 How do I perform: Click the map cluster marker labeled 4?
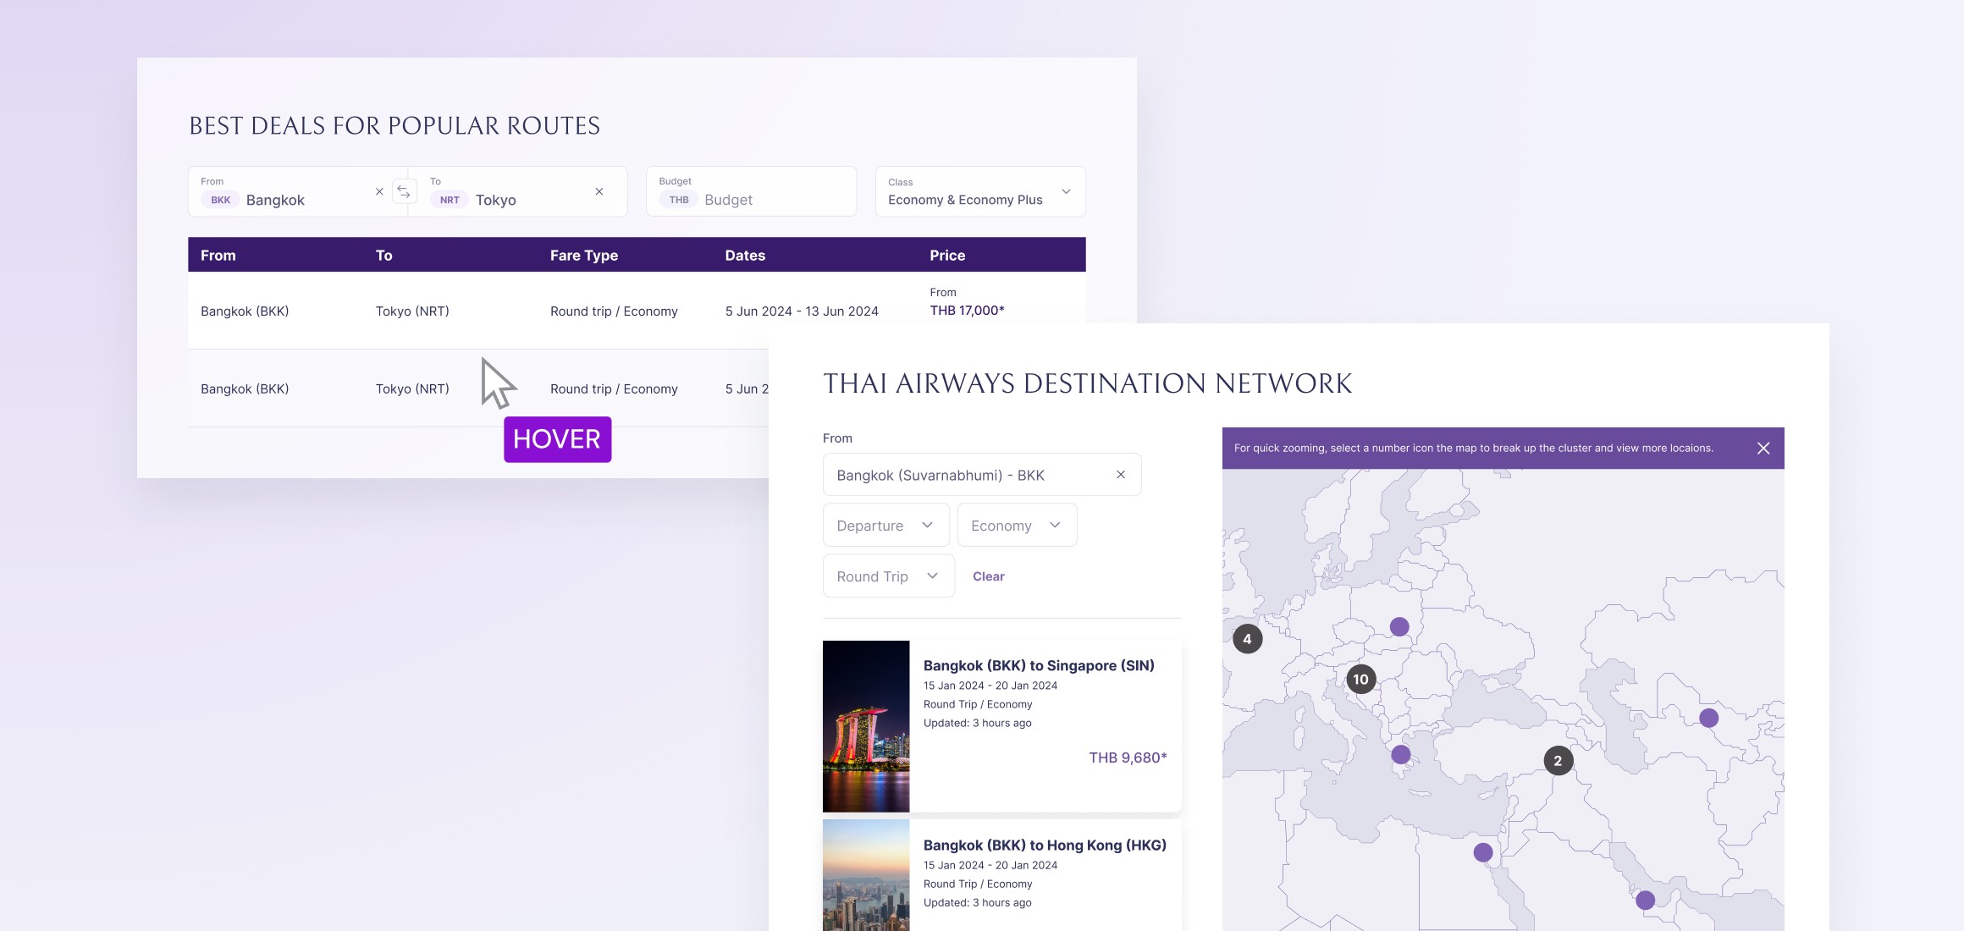(1247, 639)
